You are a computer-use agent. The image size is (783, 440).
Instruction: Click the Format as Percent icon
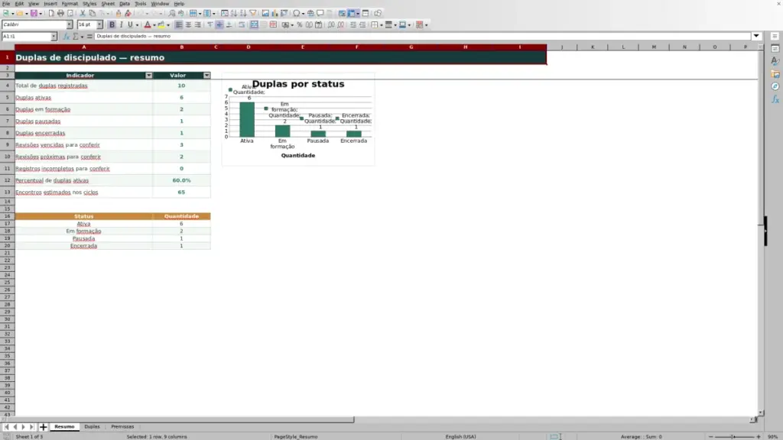pyautogui.click(x=300, y=24)
